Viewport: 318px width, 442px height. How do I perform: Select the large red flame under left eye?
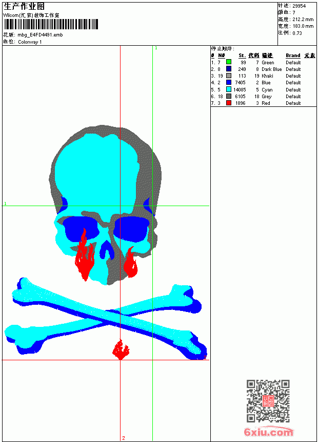click(x=85, y=257)
